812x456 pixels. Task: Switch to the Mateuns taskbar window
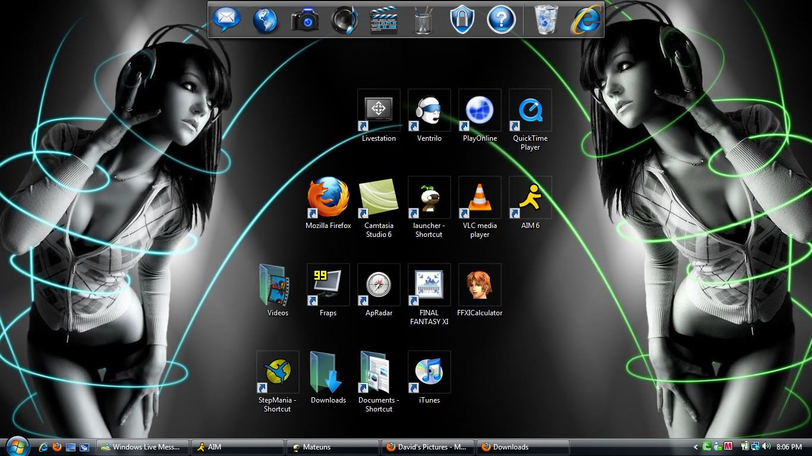332,447
